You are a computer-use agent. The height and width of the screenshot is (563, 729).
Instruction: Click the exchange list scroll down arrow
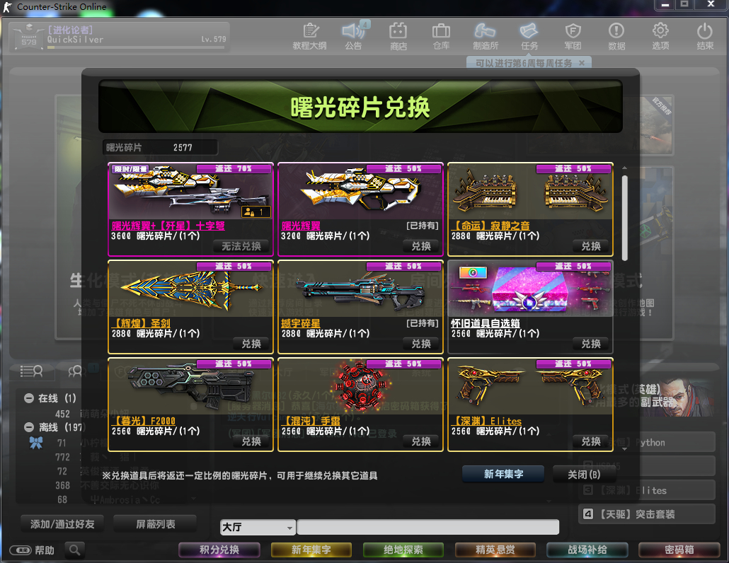click(624, 449)
